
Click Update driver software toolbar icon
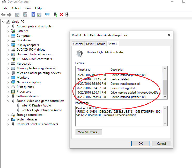(x=56, y=14)
